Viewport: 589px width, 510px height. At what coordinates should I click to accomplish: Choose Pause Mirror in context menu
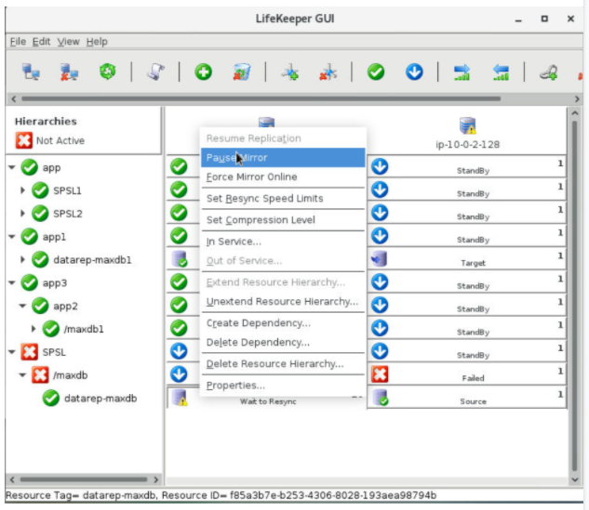coord(283,158)
